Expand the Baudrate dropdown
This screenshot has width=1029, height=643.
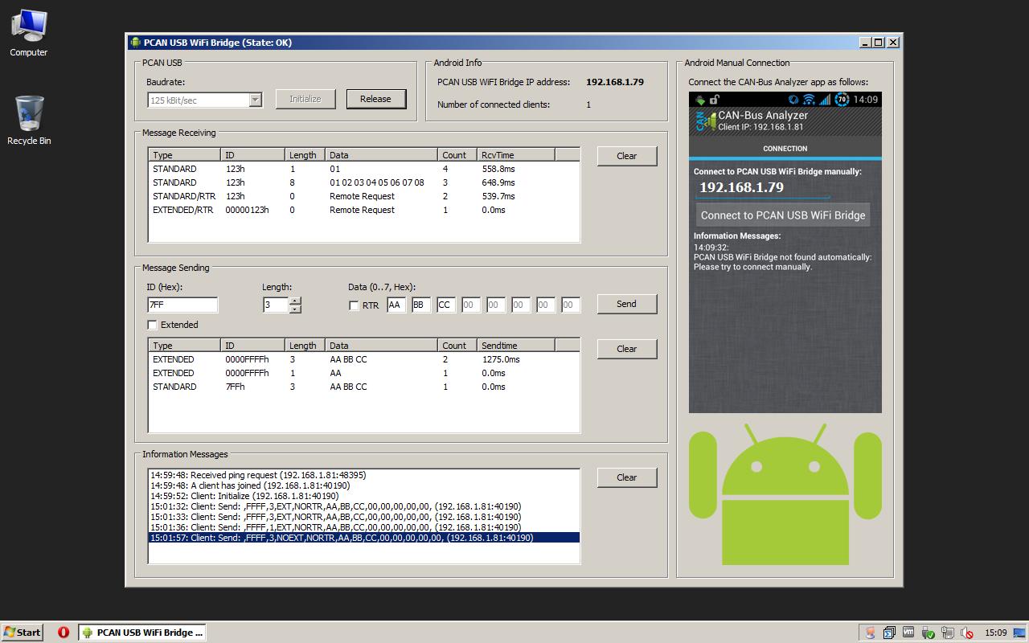[x=255, y=100]
